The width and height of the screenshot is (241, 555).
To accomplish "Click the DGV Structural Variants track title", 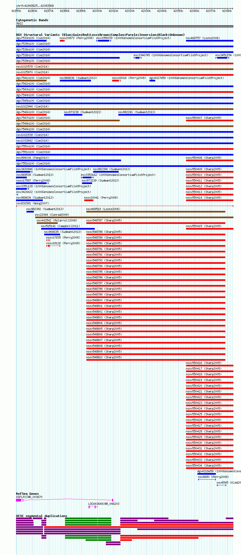I will 100,35.
